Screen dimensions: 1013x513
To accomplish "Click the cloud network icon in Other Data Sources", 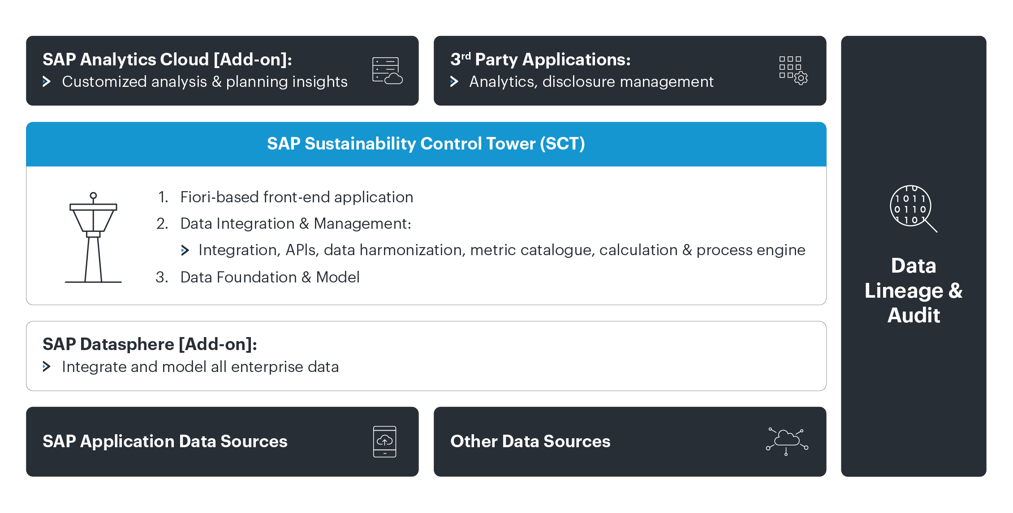I will [787, 441].
